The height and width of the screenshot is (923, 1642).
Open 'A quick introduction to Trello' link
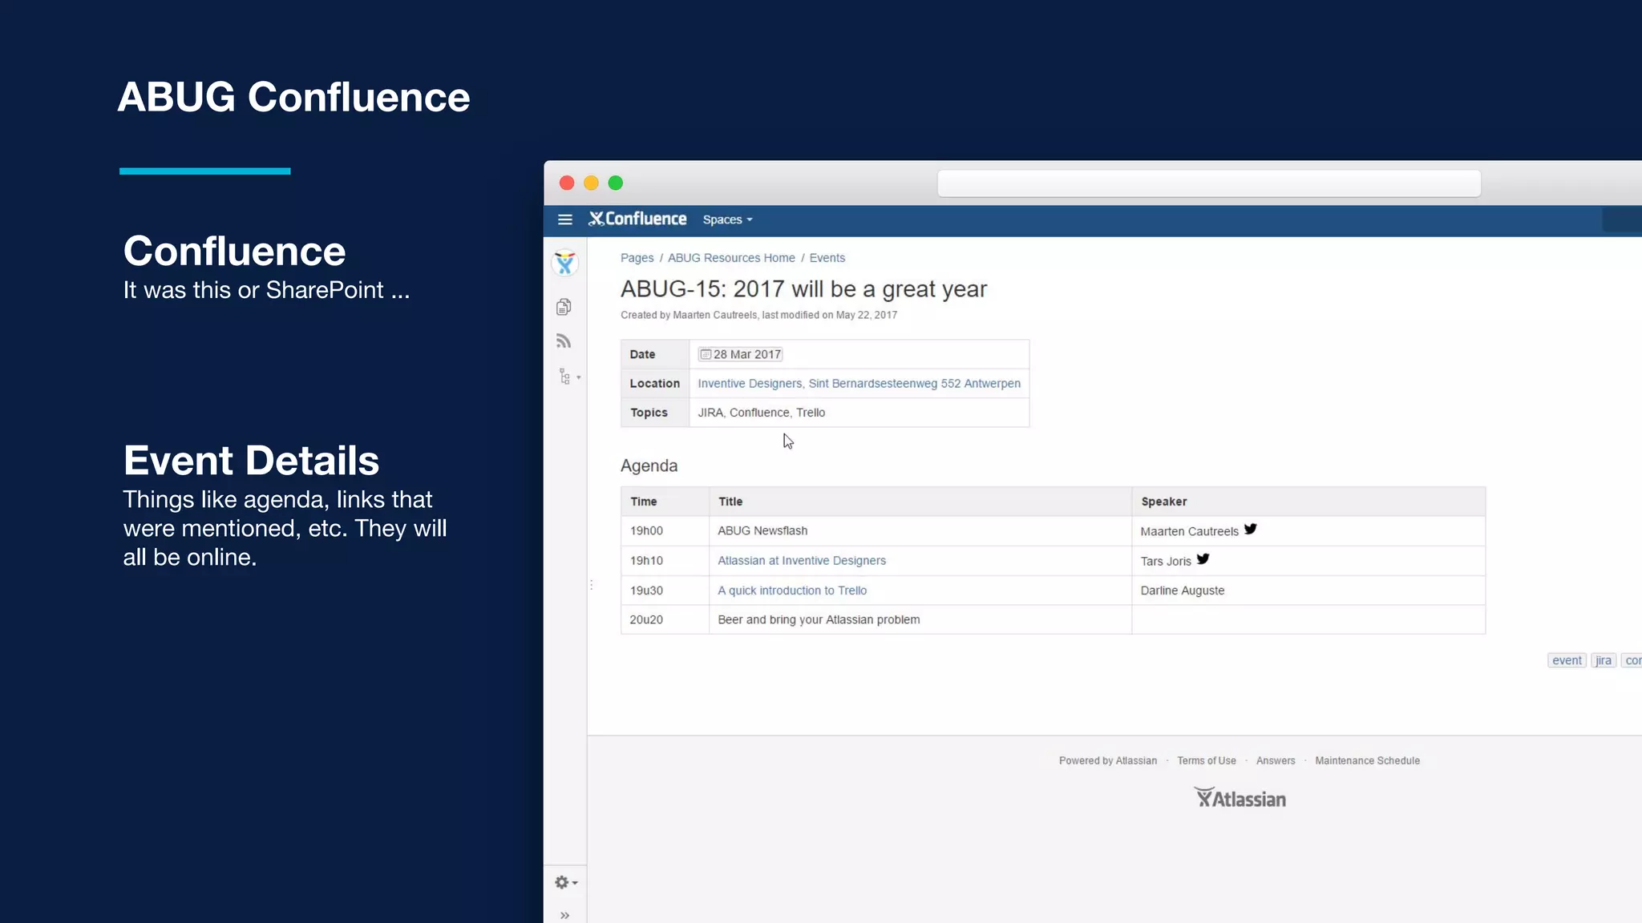pyautogui.click(x=792, y=590)
